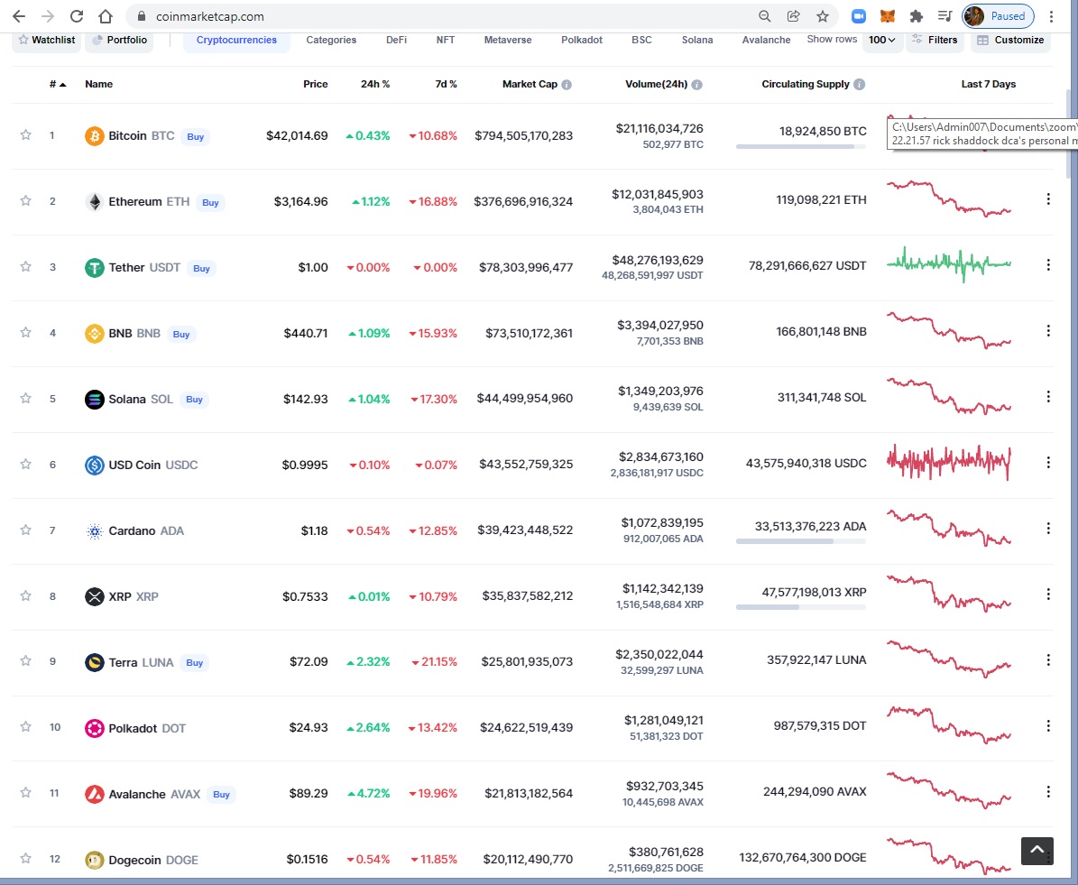Open Market Cap info tooltip icon

pyautogui.click(x=567, y=85)
